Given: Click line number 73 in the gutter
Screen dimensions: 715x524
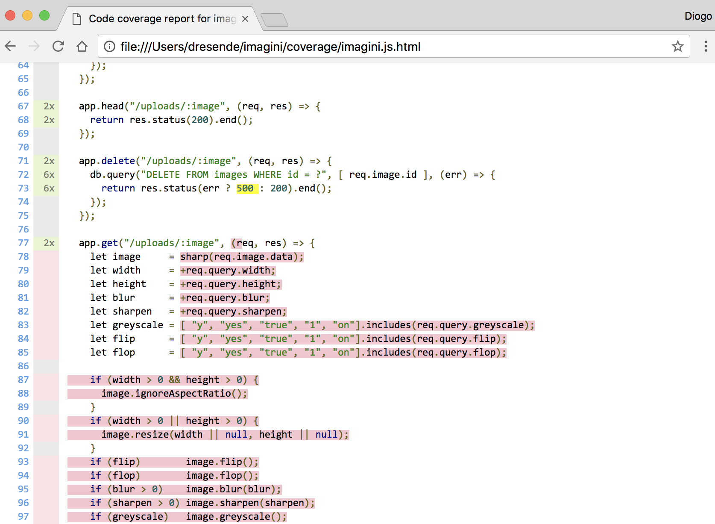Looking at the screenshot, I should pyautogui.click(x=23, y=188).
